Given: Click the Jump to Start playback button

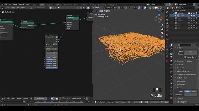Looking at the screenshot, I should pyautogui.click(x=135, y=102).
